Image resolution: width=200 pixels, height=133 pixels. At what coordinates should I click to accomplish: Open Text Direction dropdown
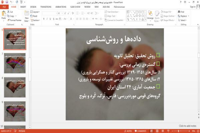[112, 12]
